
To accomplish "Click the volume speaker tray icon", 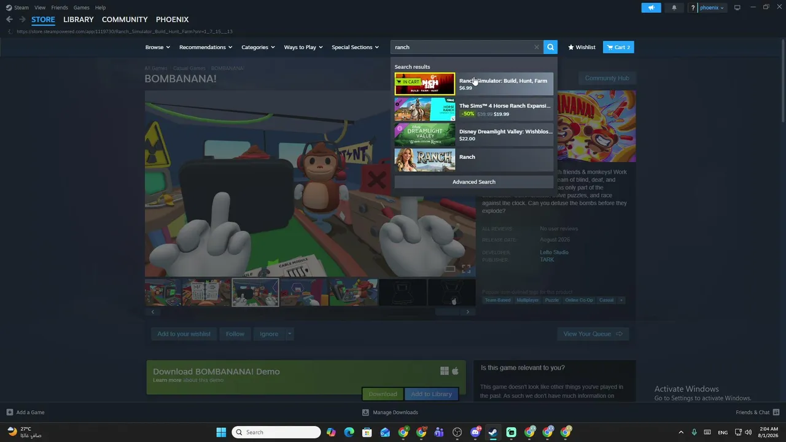I will pos(748,432).
